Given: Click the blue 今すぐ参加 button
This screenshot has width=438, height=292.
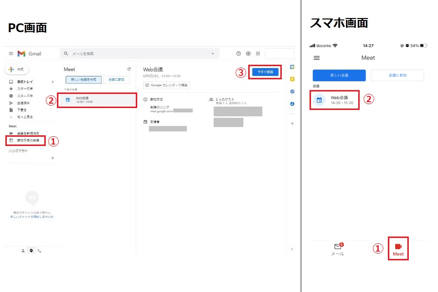Looking at the screenshot, I should [x=265, y=72].
